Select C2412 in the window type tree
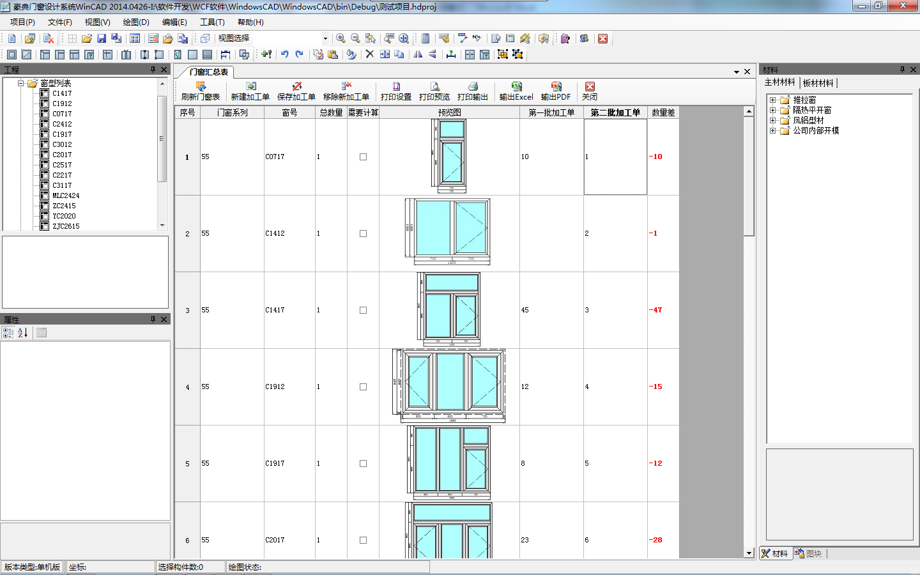Screen dimensions: 920x575 point(62,124)
